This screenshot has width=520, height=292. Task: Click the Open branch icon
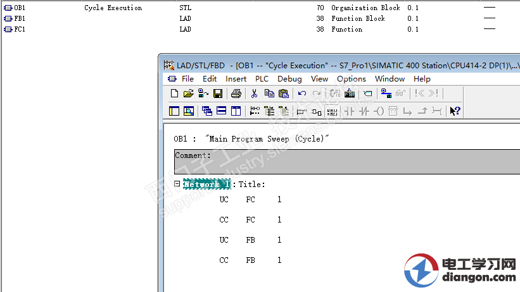click(408, 112)
